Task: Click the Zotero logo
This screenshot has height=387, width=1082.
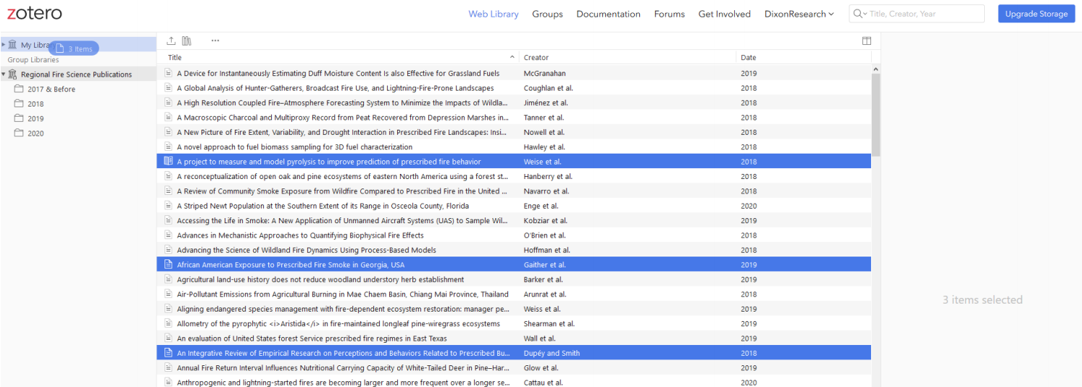Action: click(x=35, y=14)
